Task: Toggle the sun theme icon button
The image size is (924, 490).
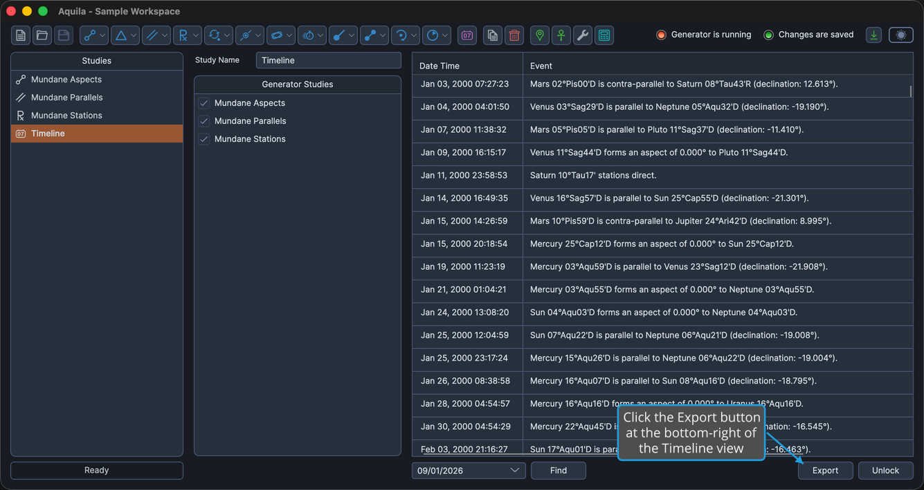Action: coord(901,35)
